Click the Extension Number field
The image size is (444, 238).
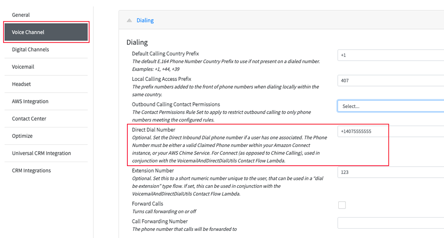[391, 172]
